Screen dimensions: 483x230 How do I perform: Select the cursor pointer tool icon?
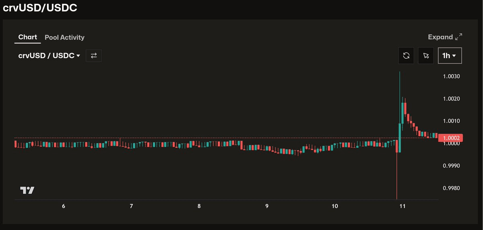(x=426, y=56)
